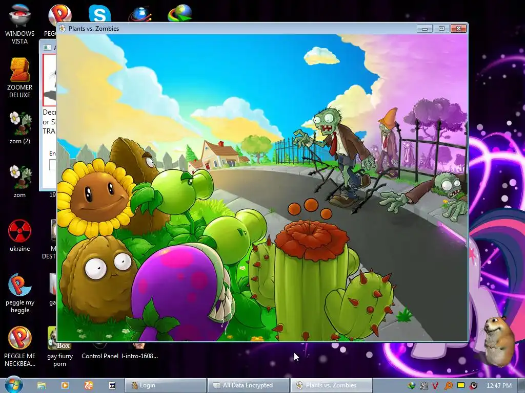Image resolution: width=525 pixels, height=393 pixels.
Task: Launch the media player taskbar icon
Action: 65,385
